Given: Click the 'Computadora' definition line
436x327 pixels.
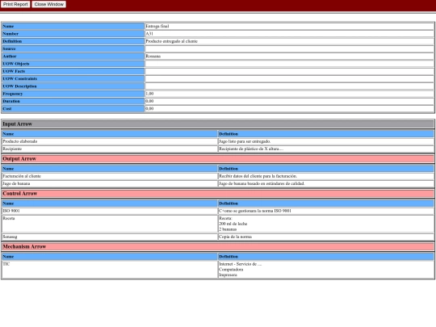Looking at the screenshot, I should coord(231,270).
